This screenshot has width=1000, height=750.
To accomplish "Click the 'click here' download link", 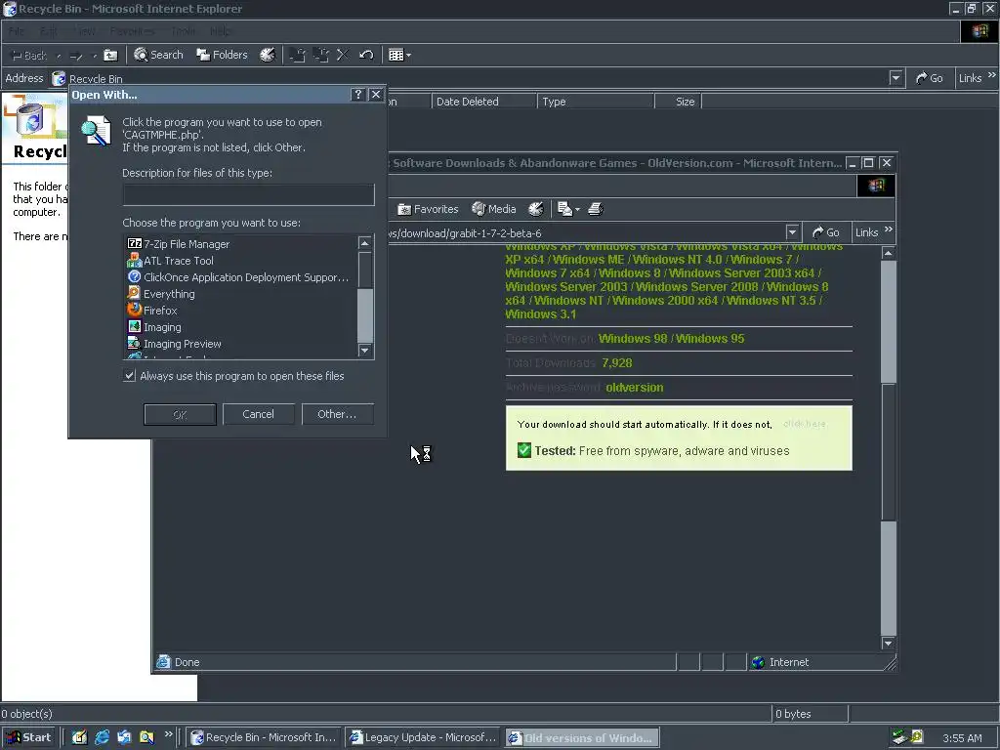I will point(805,424).
